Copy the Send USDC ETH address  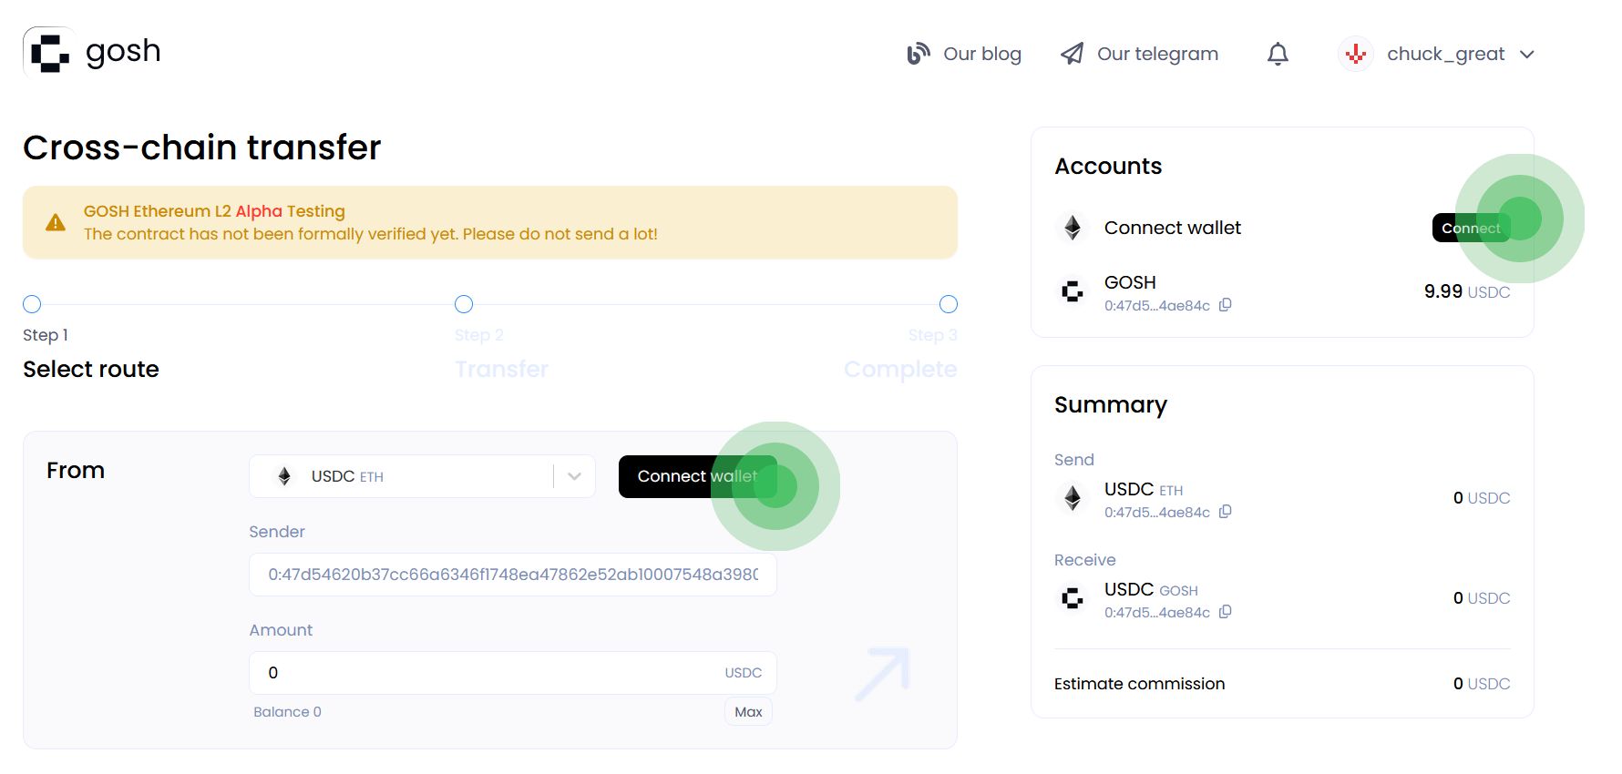pos(1226,512)
